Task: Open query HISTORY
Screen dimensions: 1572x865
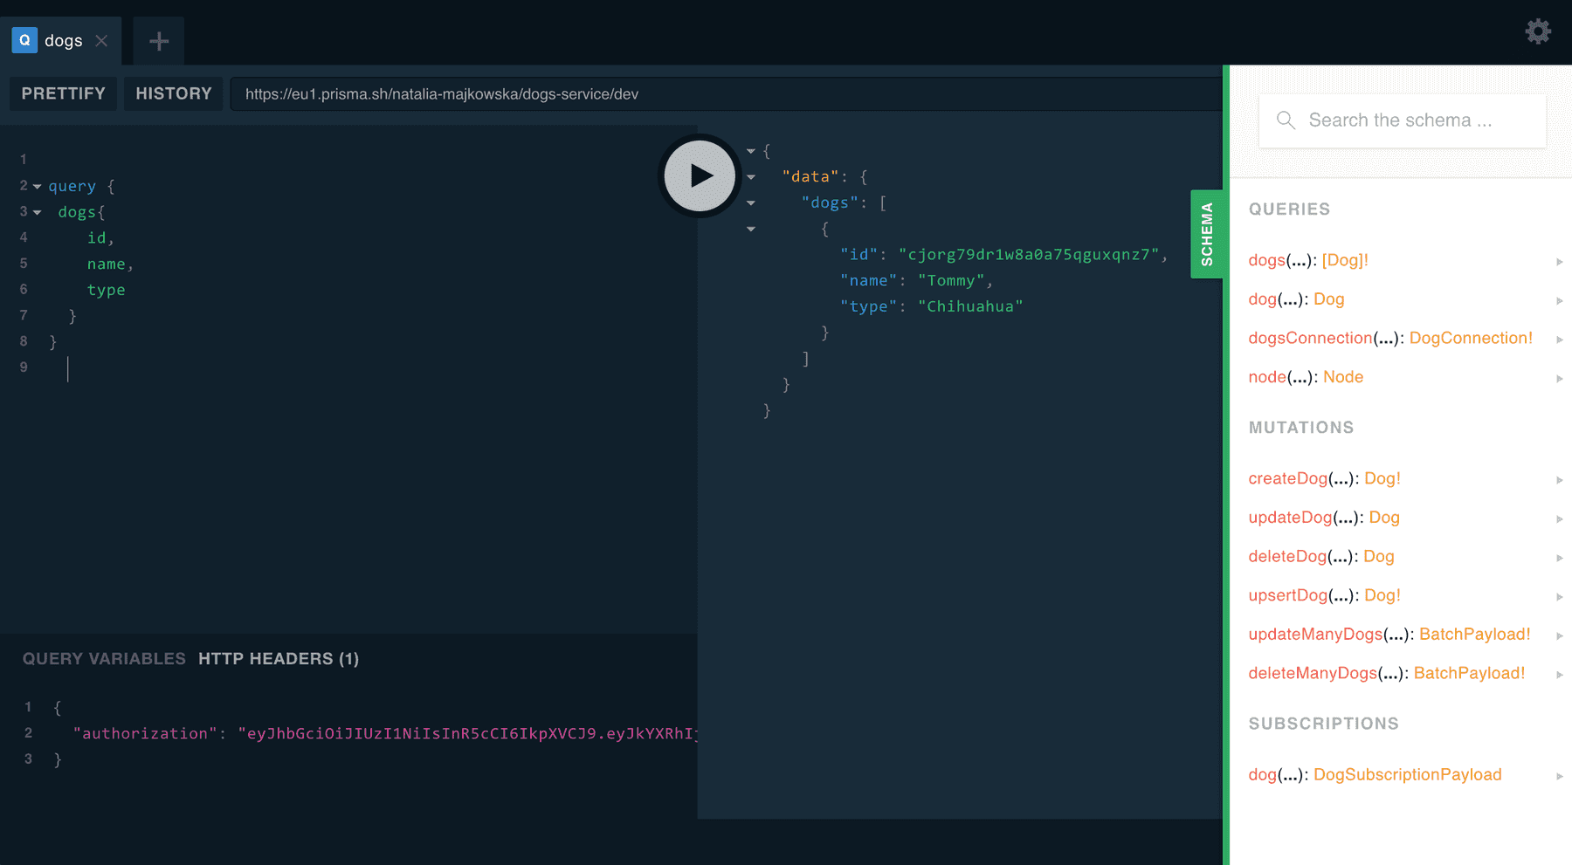Action: tap(173, 93)
